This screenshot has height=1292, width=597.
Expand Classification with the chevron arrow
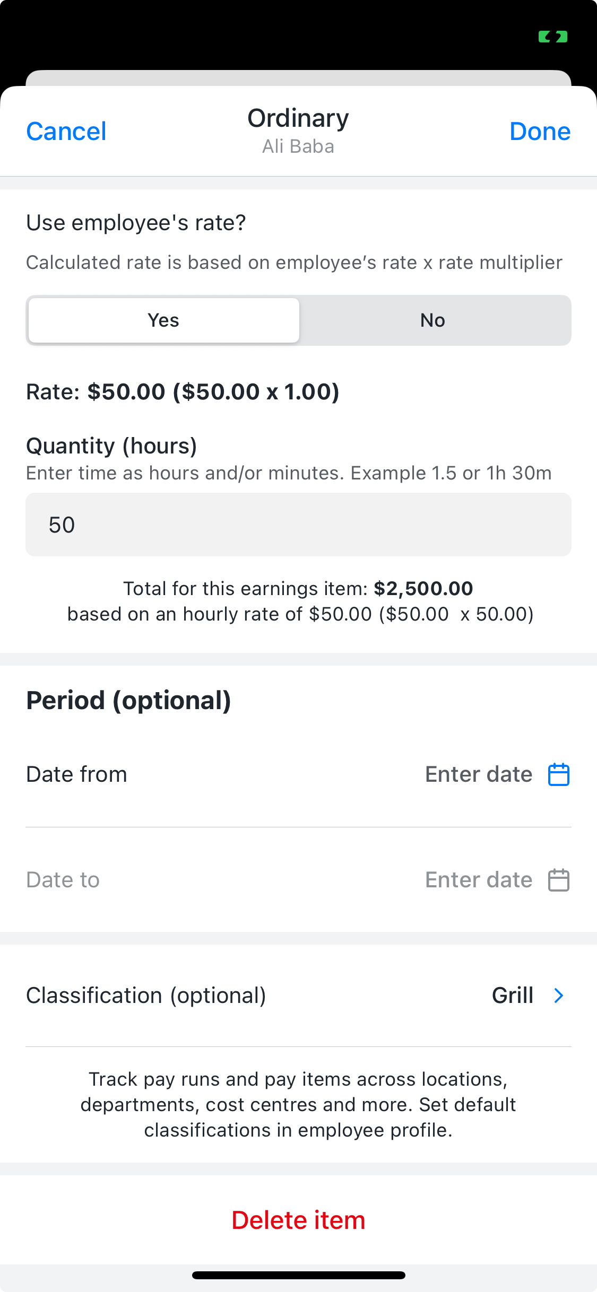click(559, 996)
